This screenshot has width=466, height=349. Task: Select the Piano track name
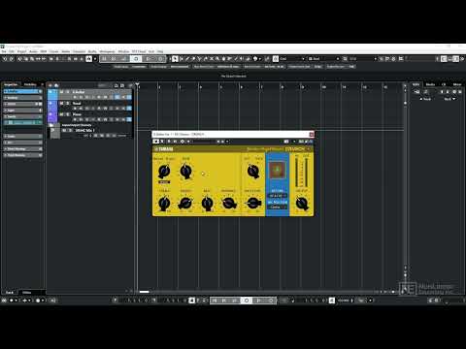77,114
